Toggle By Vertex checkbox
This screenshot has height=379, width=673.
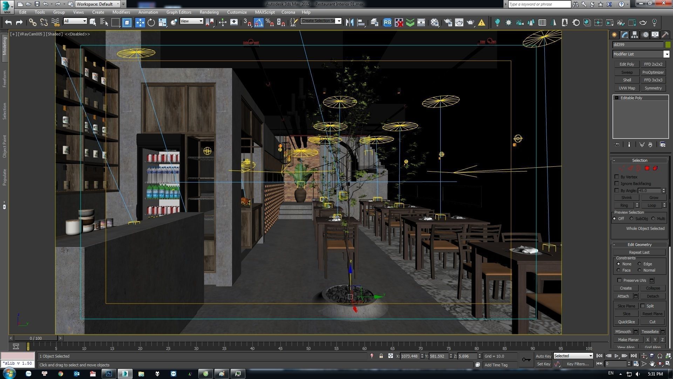click(617, 177)
